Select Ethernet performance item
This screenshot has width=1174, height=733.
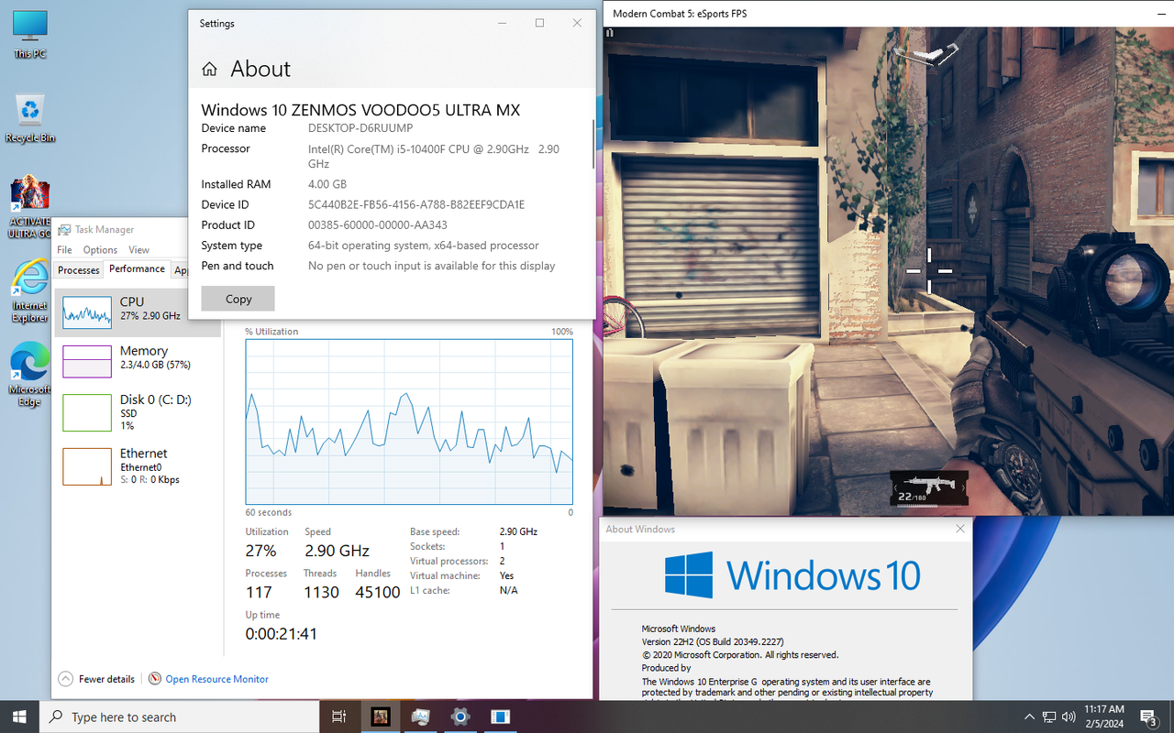138,466
